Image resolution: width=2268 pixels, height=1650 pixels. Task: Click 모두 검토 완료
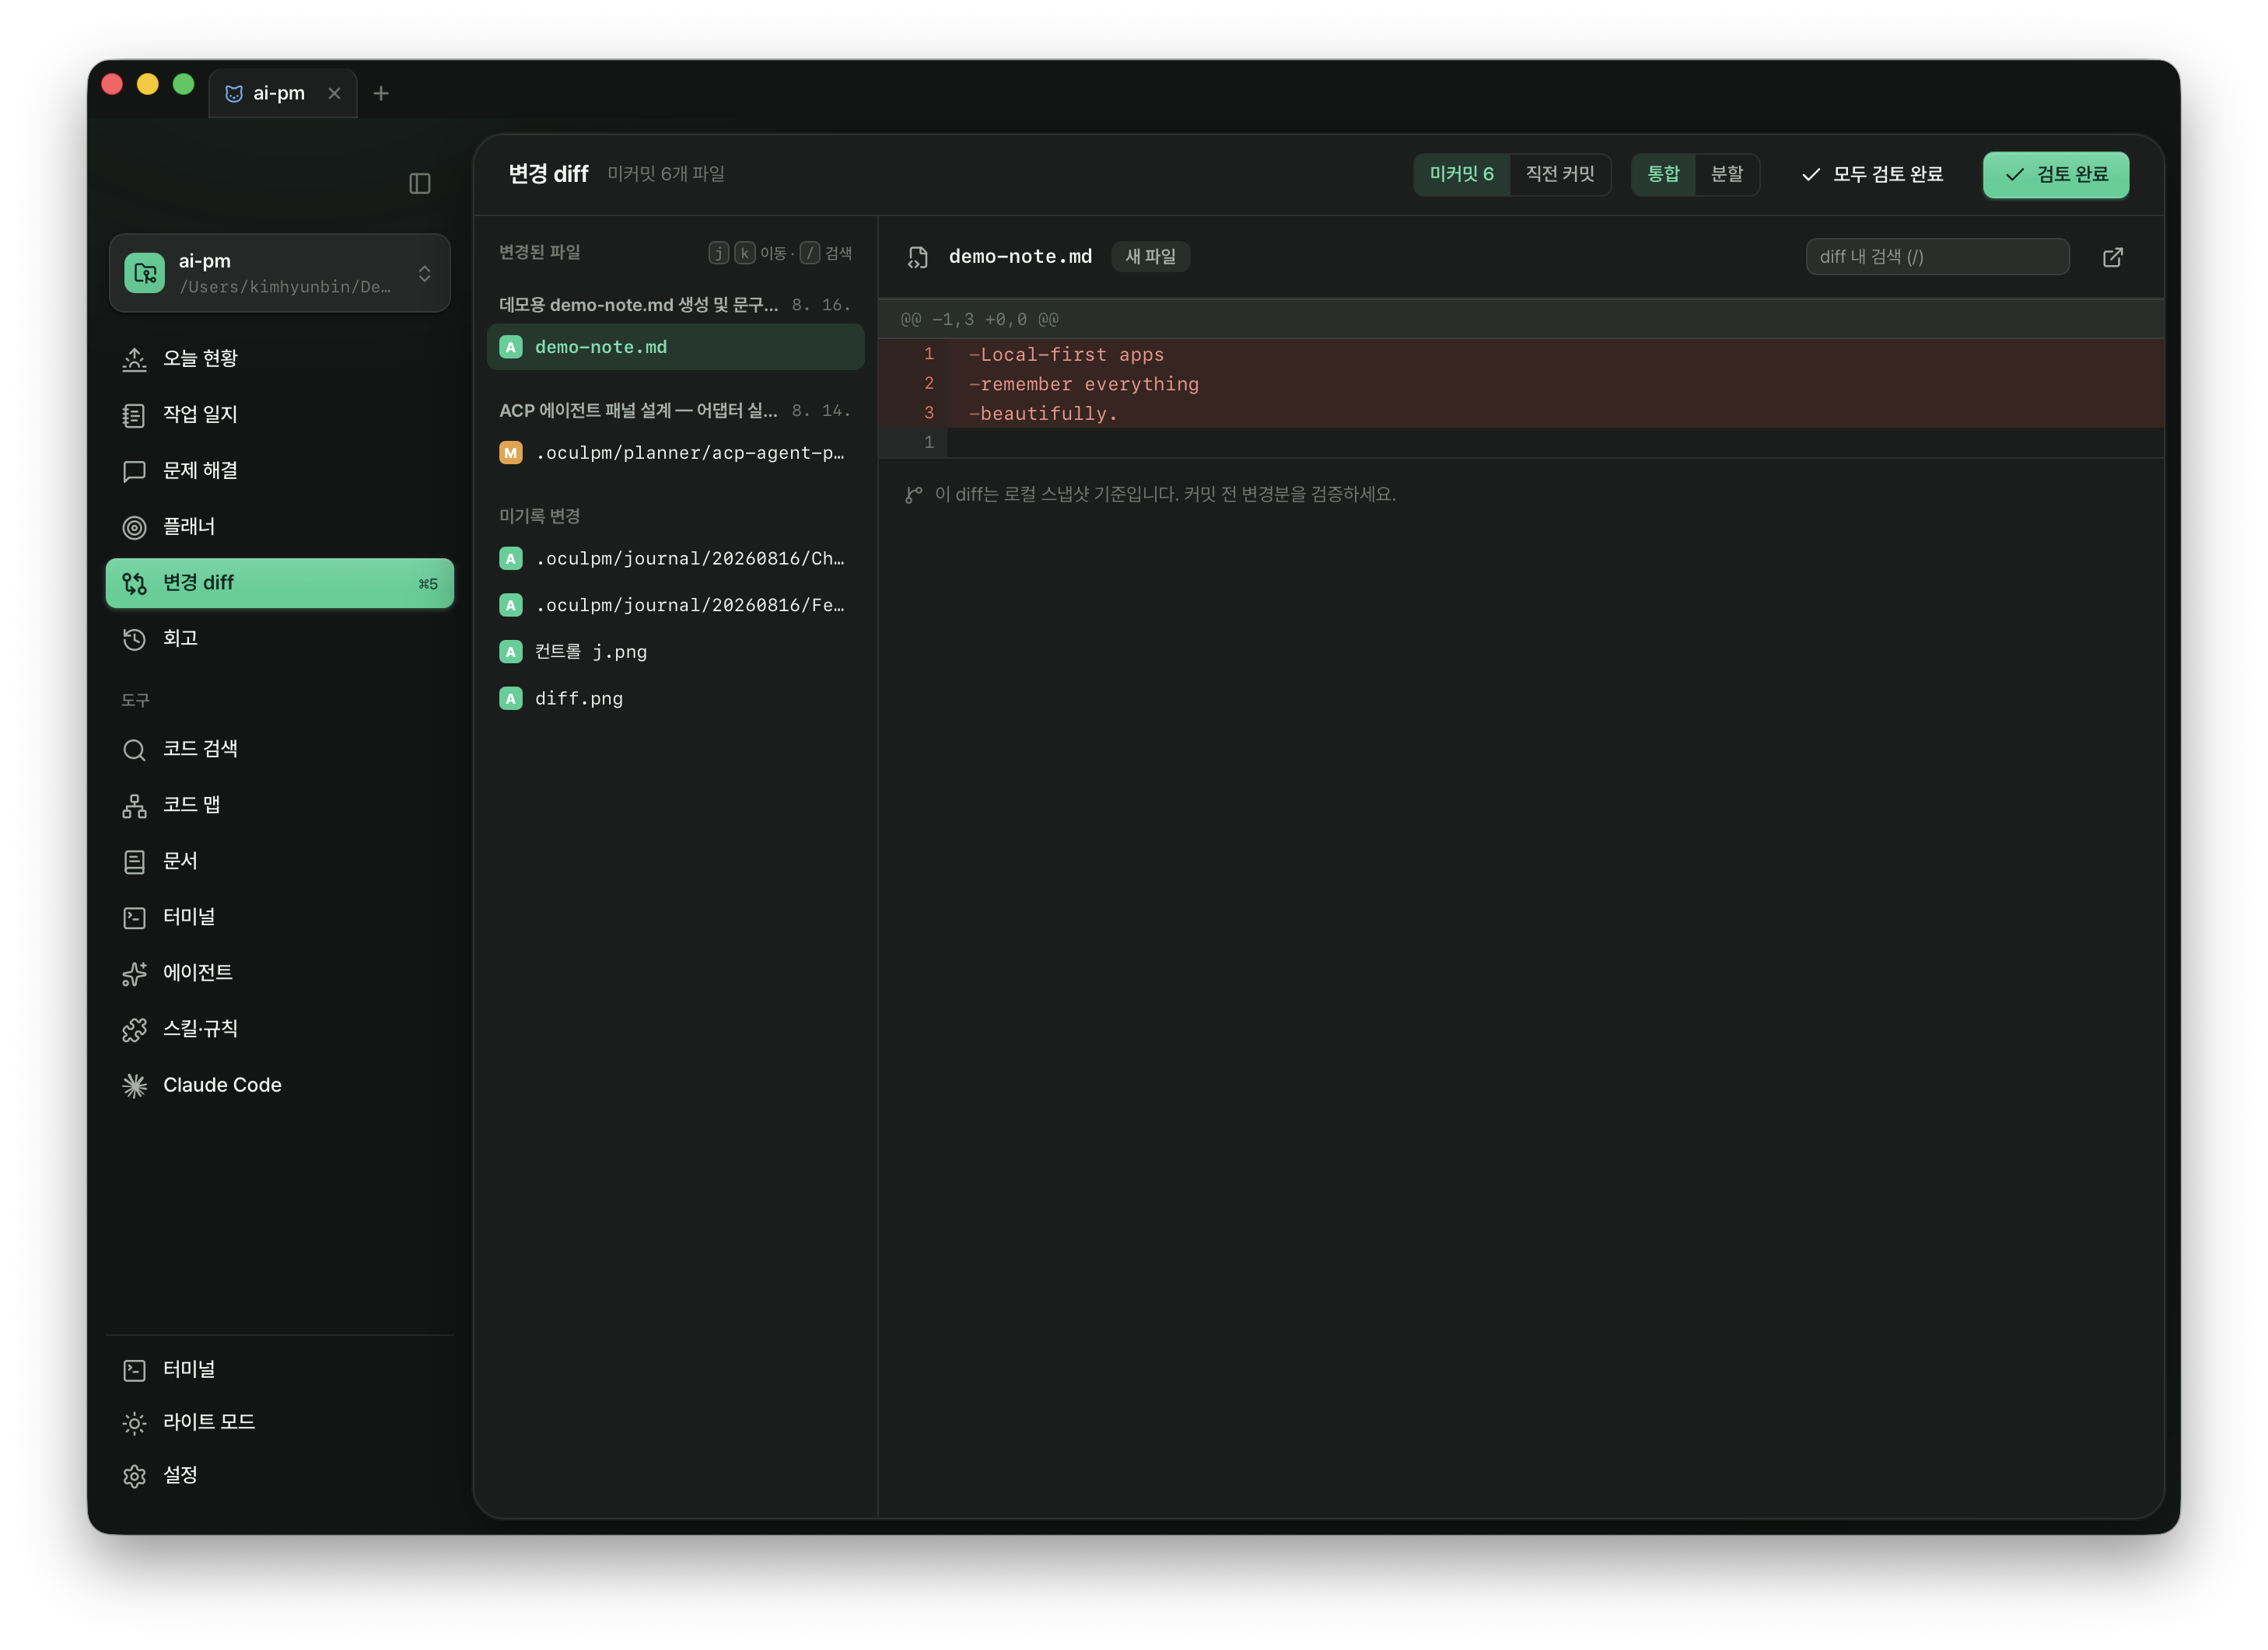1872,174
